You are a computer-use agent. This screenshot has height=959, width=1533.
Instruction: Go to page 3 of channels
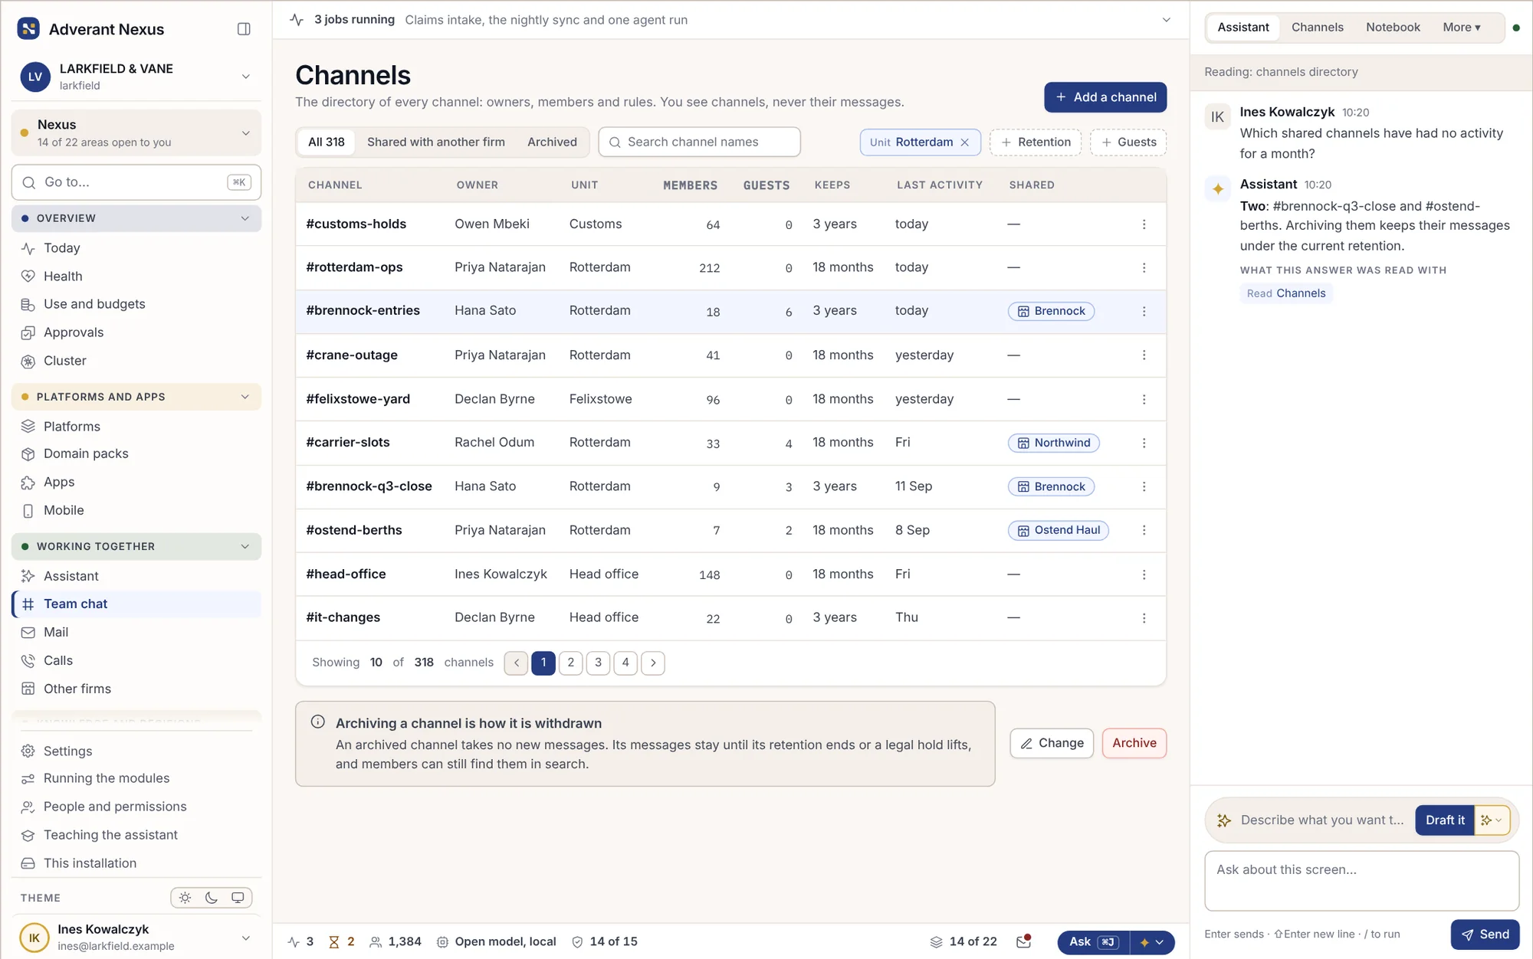coord(598,663)
